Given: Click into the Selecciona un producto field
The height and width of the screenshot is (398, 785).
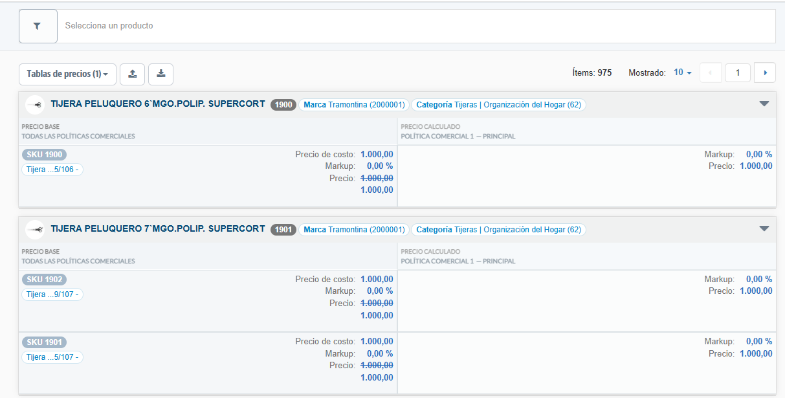Looking at the screenshot, I should 414,26.
